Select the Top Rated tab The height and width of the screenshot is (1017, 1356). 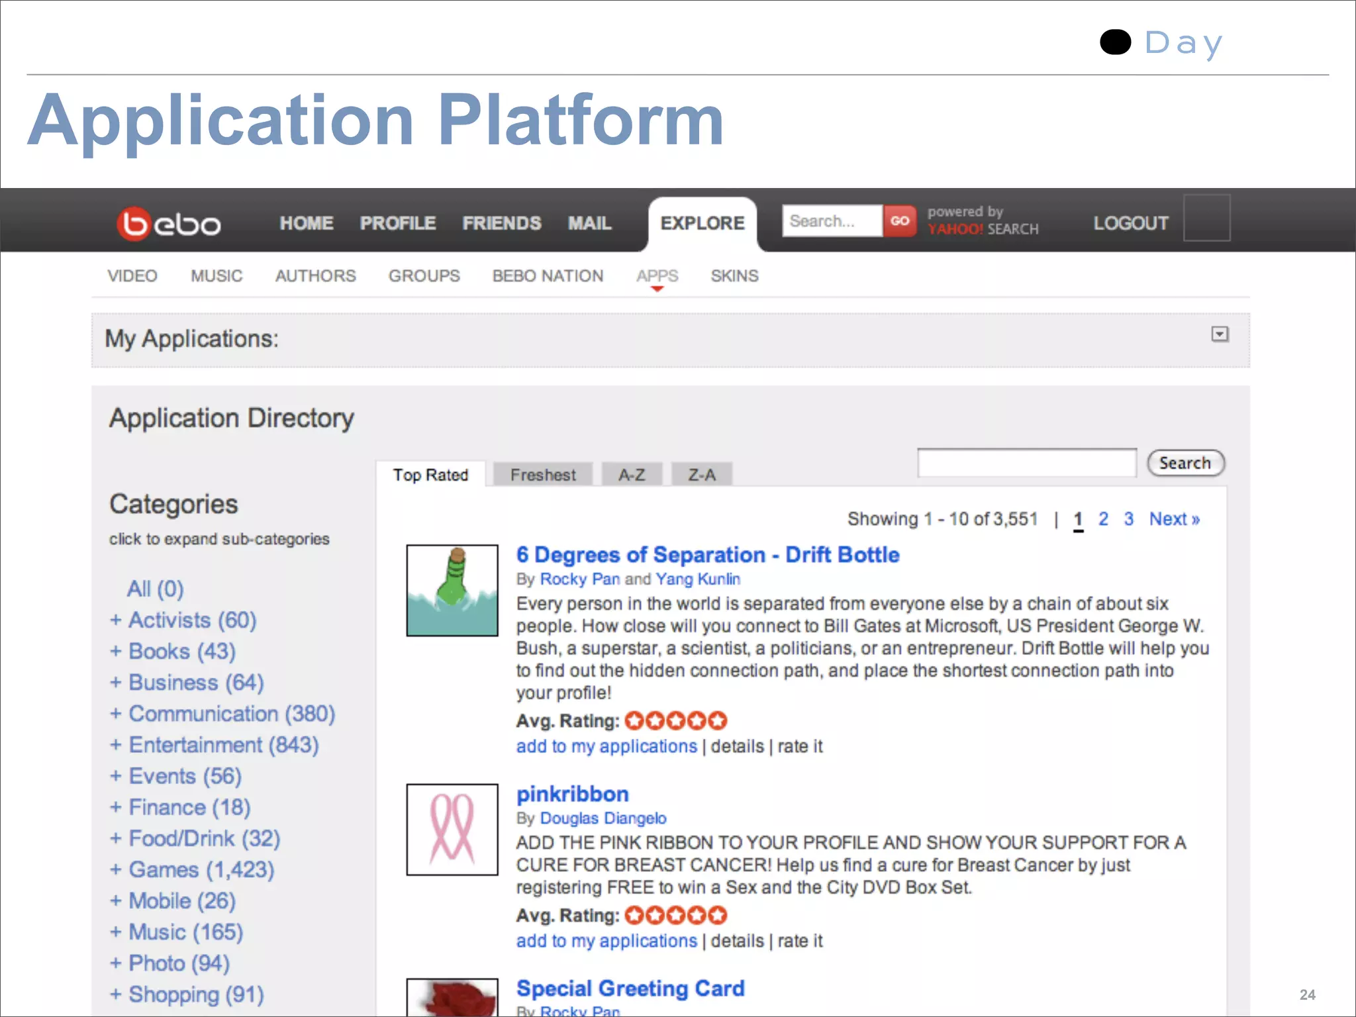point(430,475)
